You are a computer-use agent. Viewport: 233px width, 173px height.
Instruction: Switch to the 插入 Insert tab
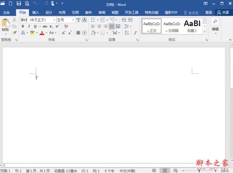click(x=36, y=13)
